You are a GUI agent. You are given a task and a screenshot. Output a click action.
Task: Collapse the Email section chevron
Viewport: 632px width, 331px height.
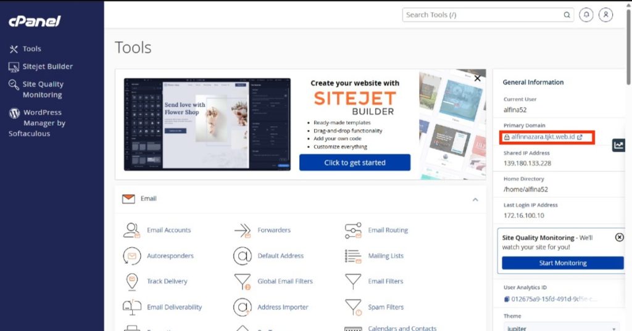point(475,199)
